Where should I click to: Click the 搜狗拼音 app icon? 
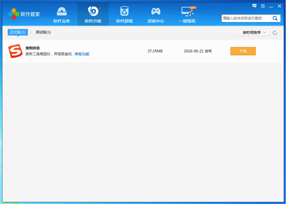point(15,51)
